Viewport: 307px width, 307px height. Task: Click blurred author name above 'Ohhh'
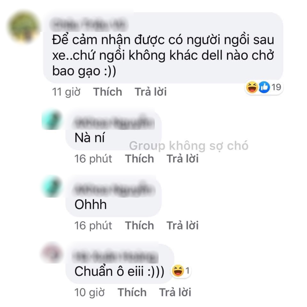click(x=114, y=190)
